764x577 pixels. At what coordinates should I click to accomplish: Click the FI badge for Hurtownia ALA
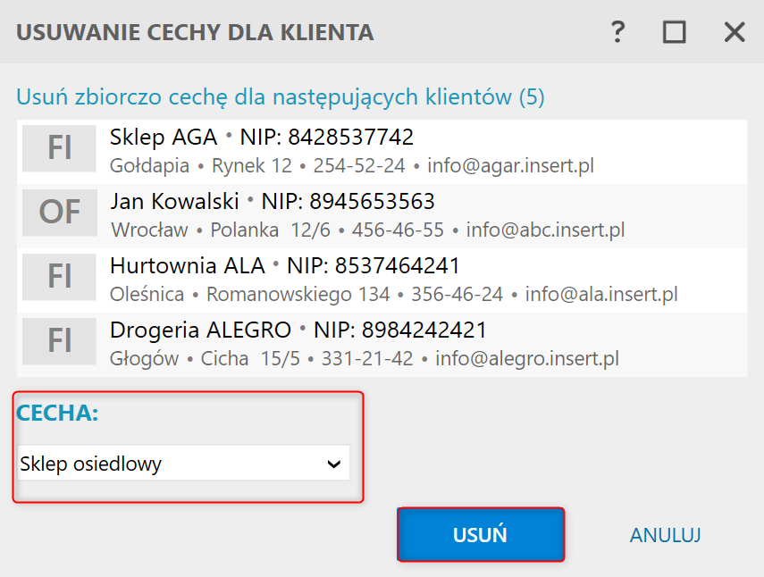(59, 277)
